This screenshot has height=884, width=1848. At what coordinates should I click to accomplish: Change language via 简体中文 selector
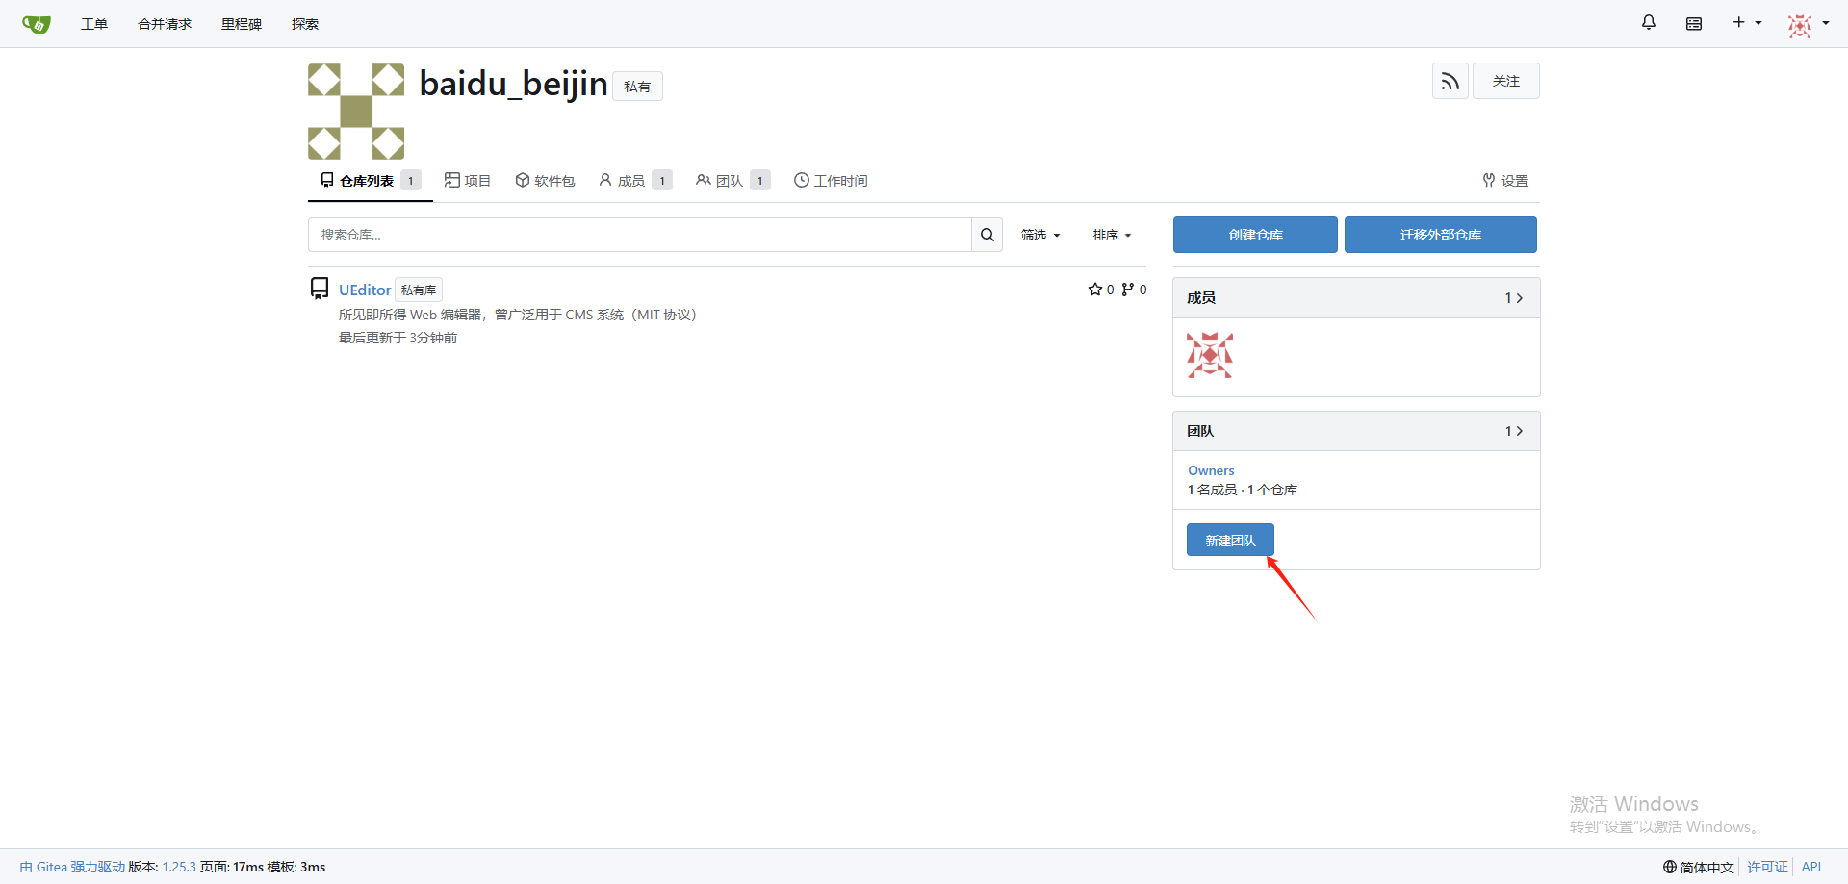tap(1699, 867)
